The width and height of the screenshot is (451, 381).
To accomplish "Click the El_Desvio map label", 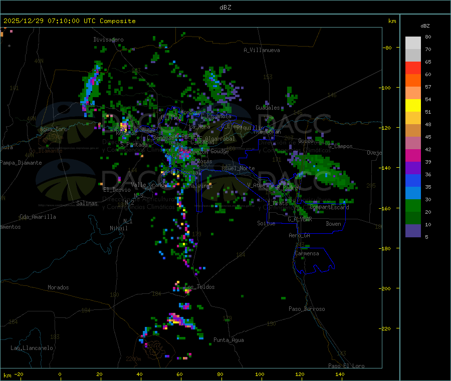I will [117, 190].
